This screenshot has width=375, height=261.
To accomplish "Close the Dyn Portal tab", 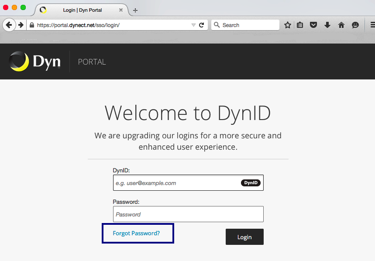I will tap(121, 10).
